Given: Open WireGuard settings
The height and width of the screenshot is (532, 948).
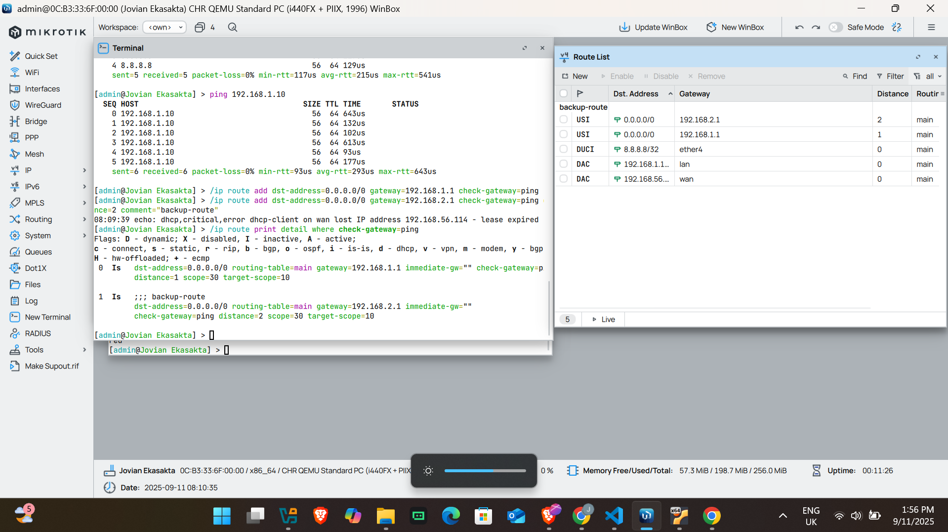Looking at the screenshot, I should [43, 105].
